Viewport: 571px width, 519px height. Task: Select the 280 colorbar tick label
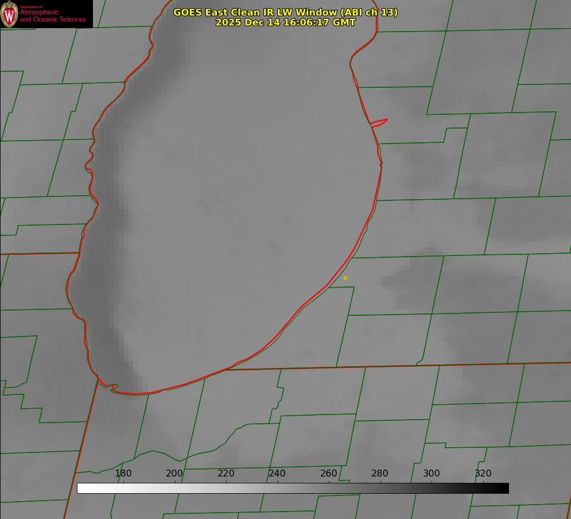pyautogui.click(x=380, y=474)
